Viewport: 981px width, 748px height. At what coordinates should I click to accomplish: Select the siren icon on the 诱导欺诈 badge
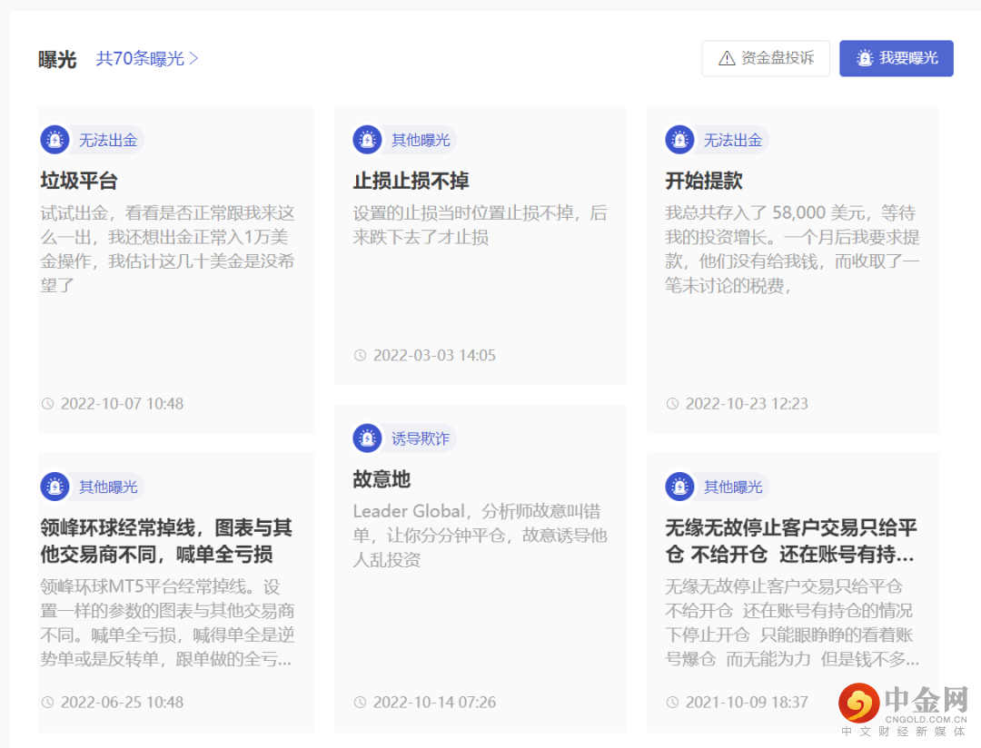[367, 438]
